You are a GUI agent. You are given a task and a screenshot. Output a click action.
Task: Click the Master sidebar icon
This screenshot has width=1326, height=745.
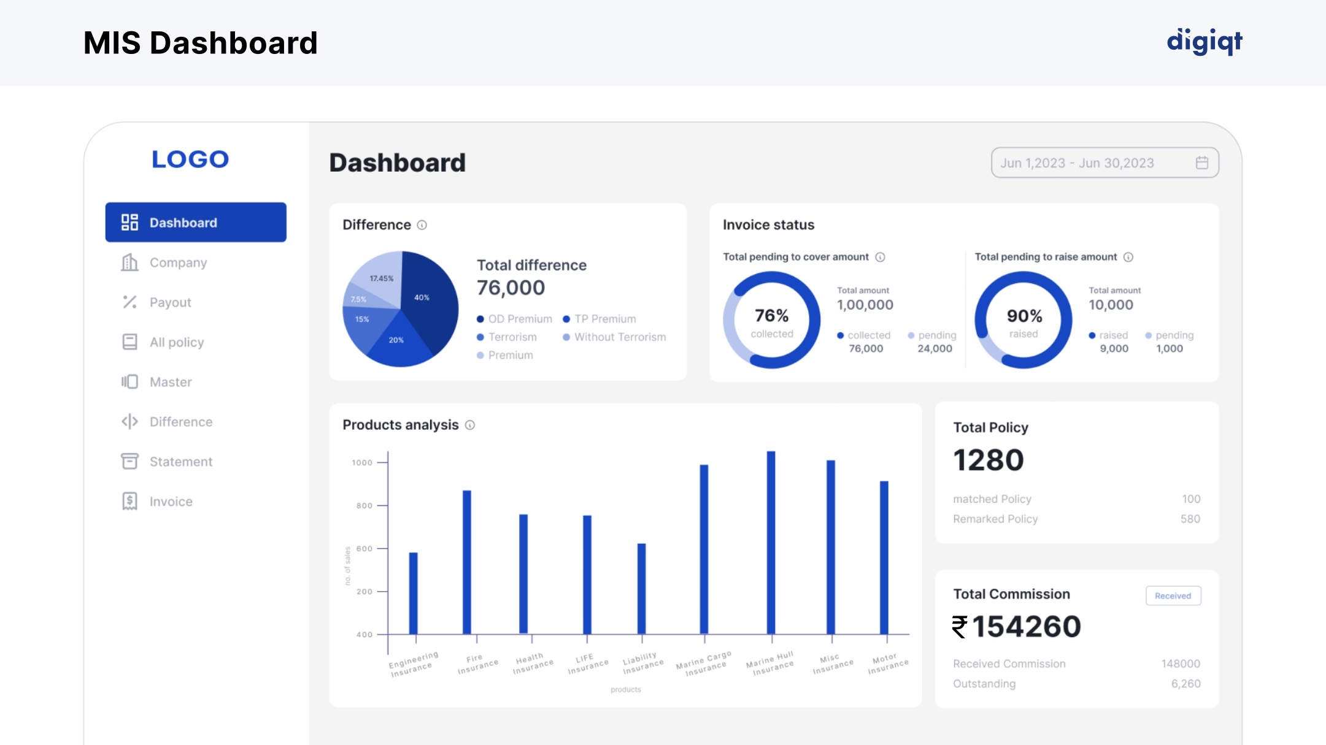click(x=129, y=382)
